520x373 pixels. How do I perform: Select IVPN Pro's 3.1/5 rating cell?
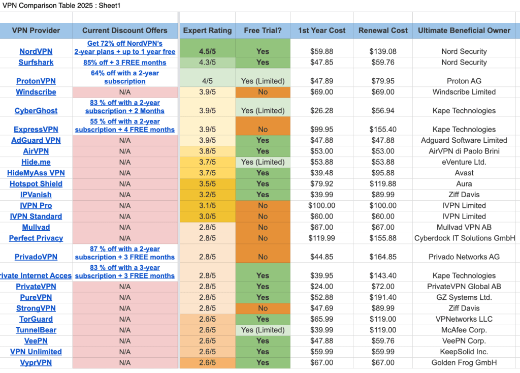(207, 206)
